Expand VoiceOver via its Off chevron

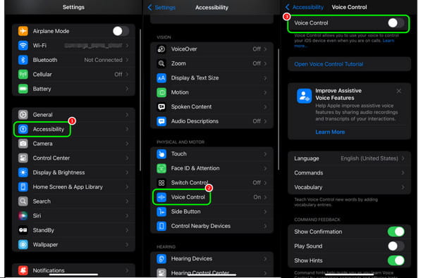[266, 49]
